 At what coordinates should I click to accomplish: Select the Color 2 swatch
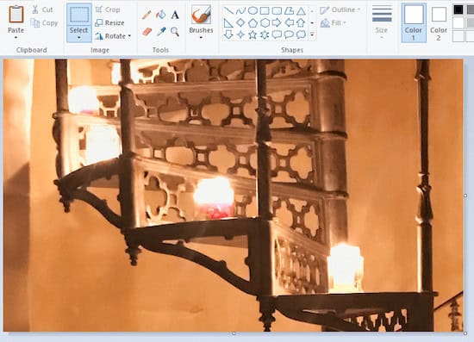point(439,22)
